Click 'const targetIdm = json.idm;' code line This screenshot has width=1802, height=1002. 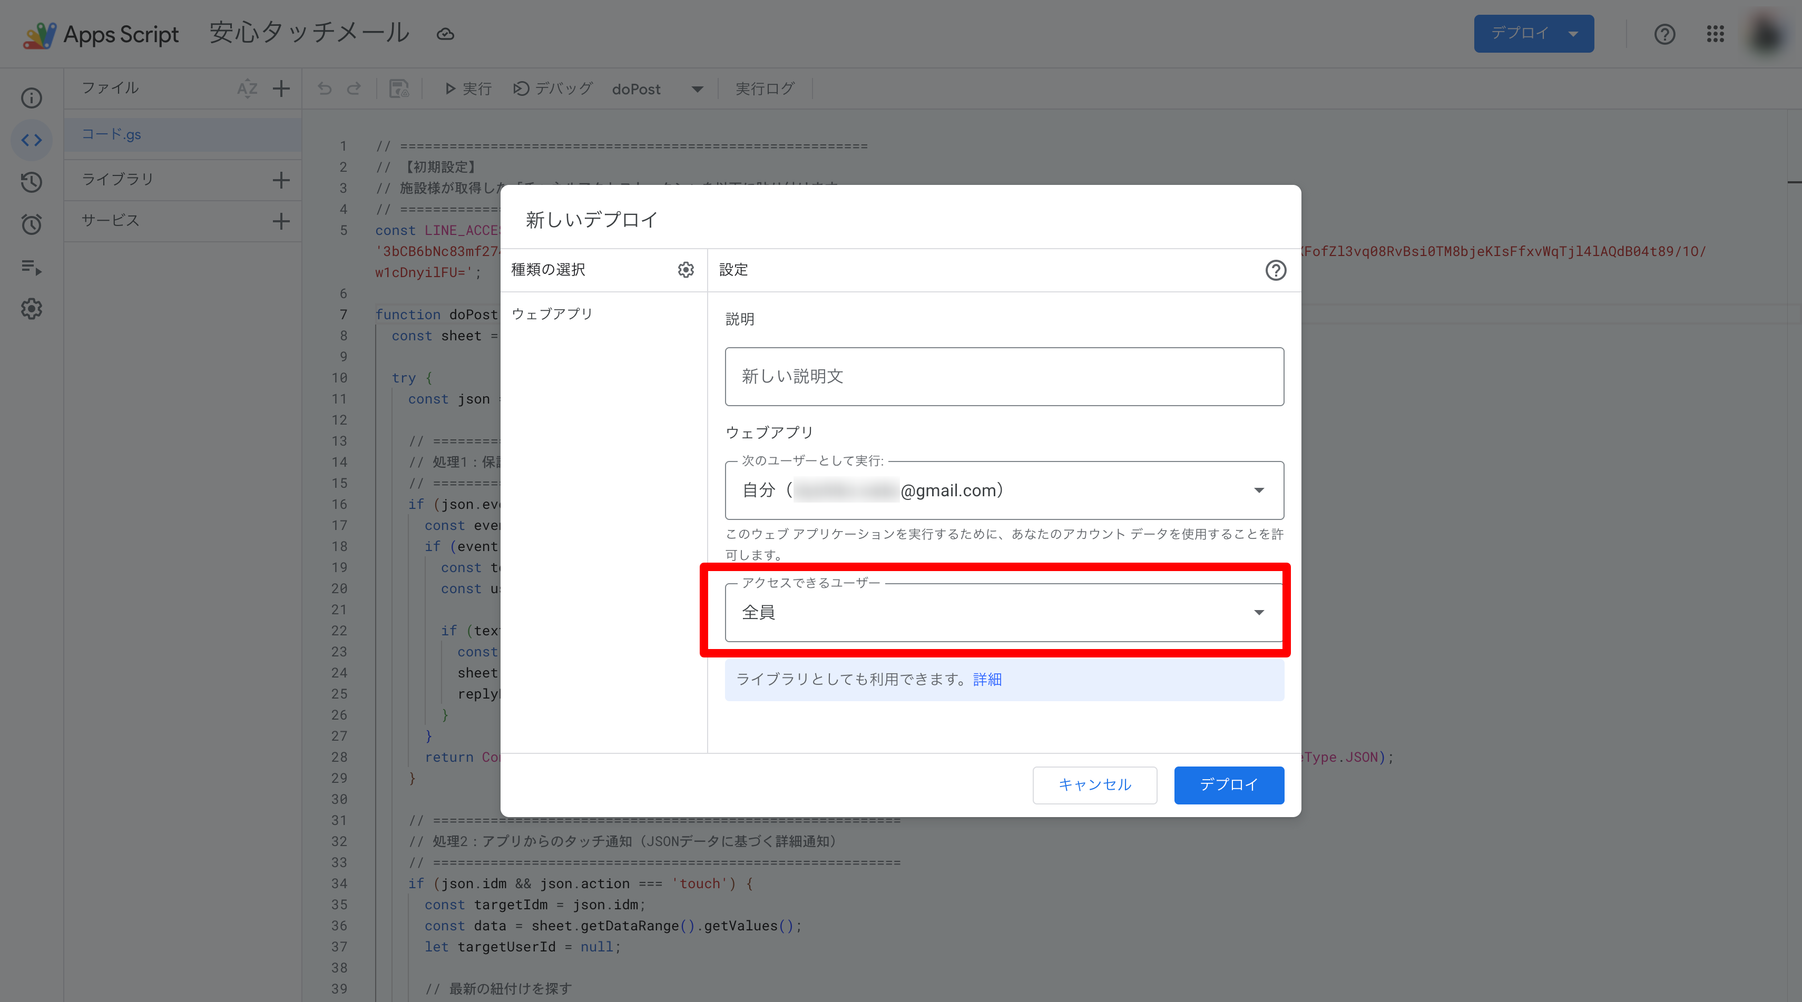[534, 904]
